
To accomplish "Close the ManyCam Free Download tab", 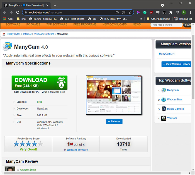I will pos(47,5).
